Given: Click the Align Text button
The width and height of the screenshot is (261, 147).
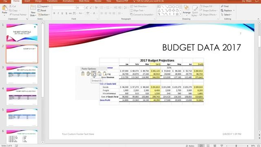Looking at the screenshot, I should (x=137, y=10).
